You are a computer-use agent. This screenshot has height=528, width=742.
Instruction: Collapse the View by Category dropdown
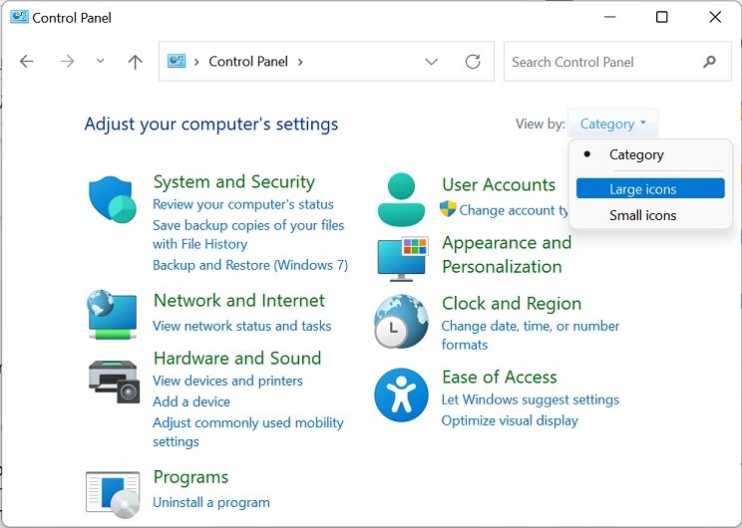tap(613, 125)
